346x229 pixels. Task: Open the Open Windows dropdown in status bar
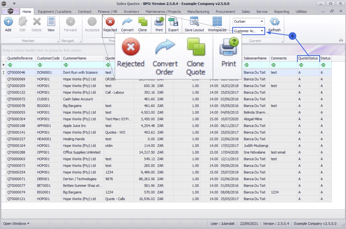point(16,224)
